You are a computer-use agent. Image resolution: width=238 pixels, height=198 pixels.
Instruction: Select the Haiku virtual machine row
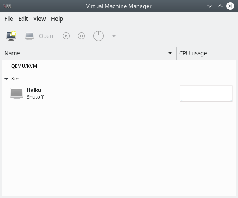tap(119, 93)
